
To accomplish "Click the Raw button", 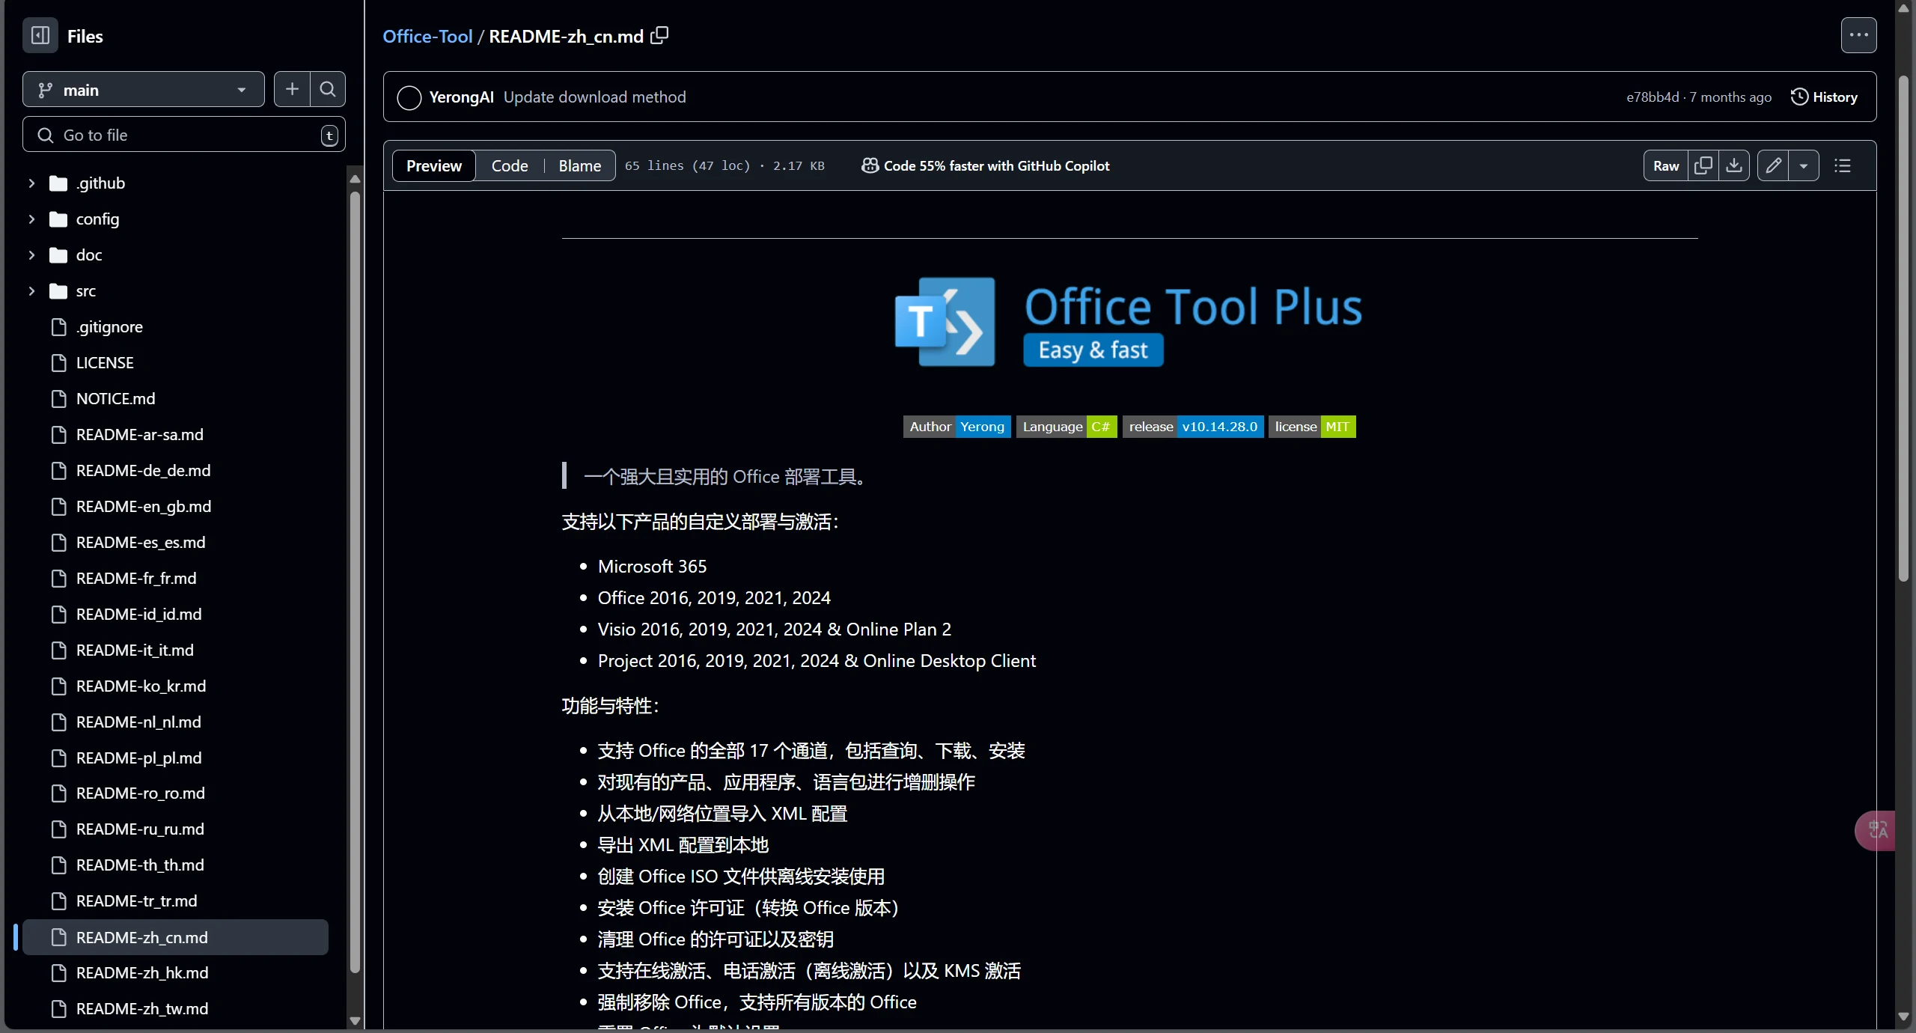I will (x=1665, y=165).
